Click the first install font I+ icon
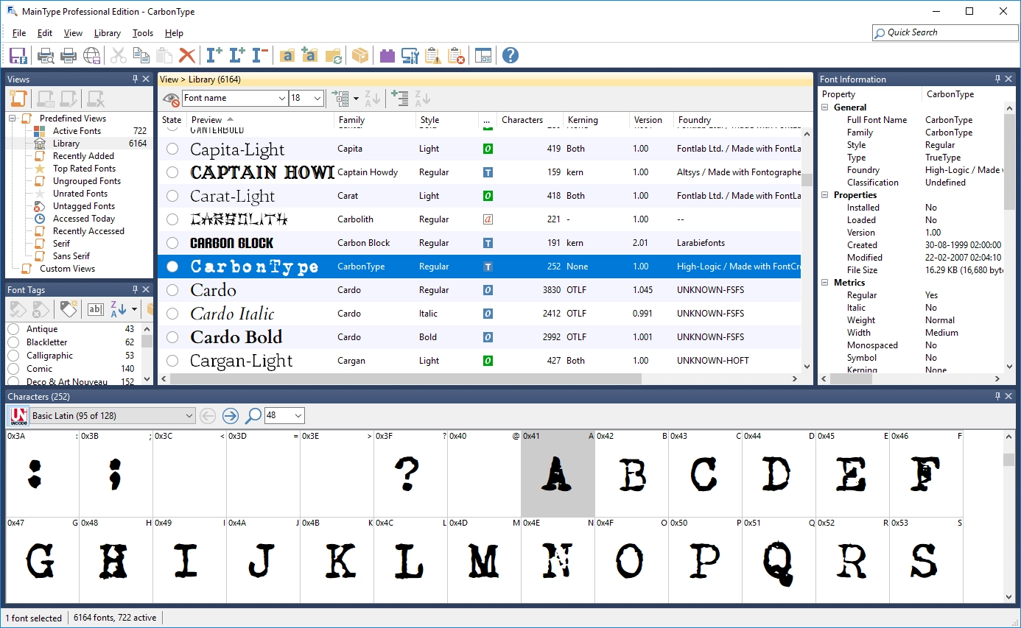Viewport: 1021px width, 628px height. click(214, 55)
